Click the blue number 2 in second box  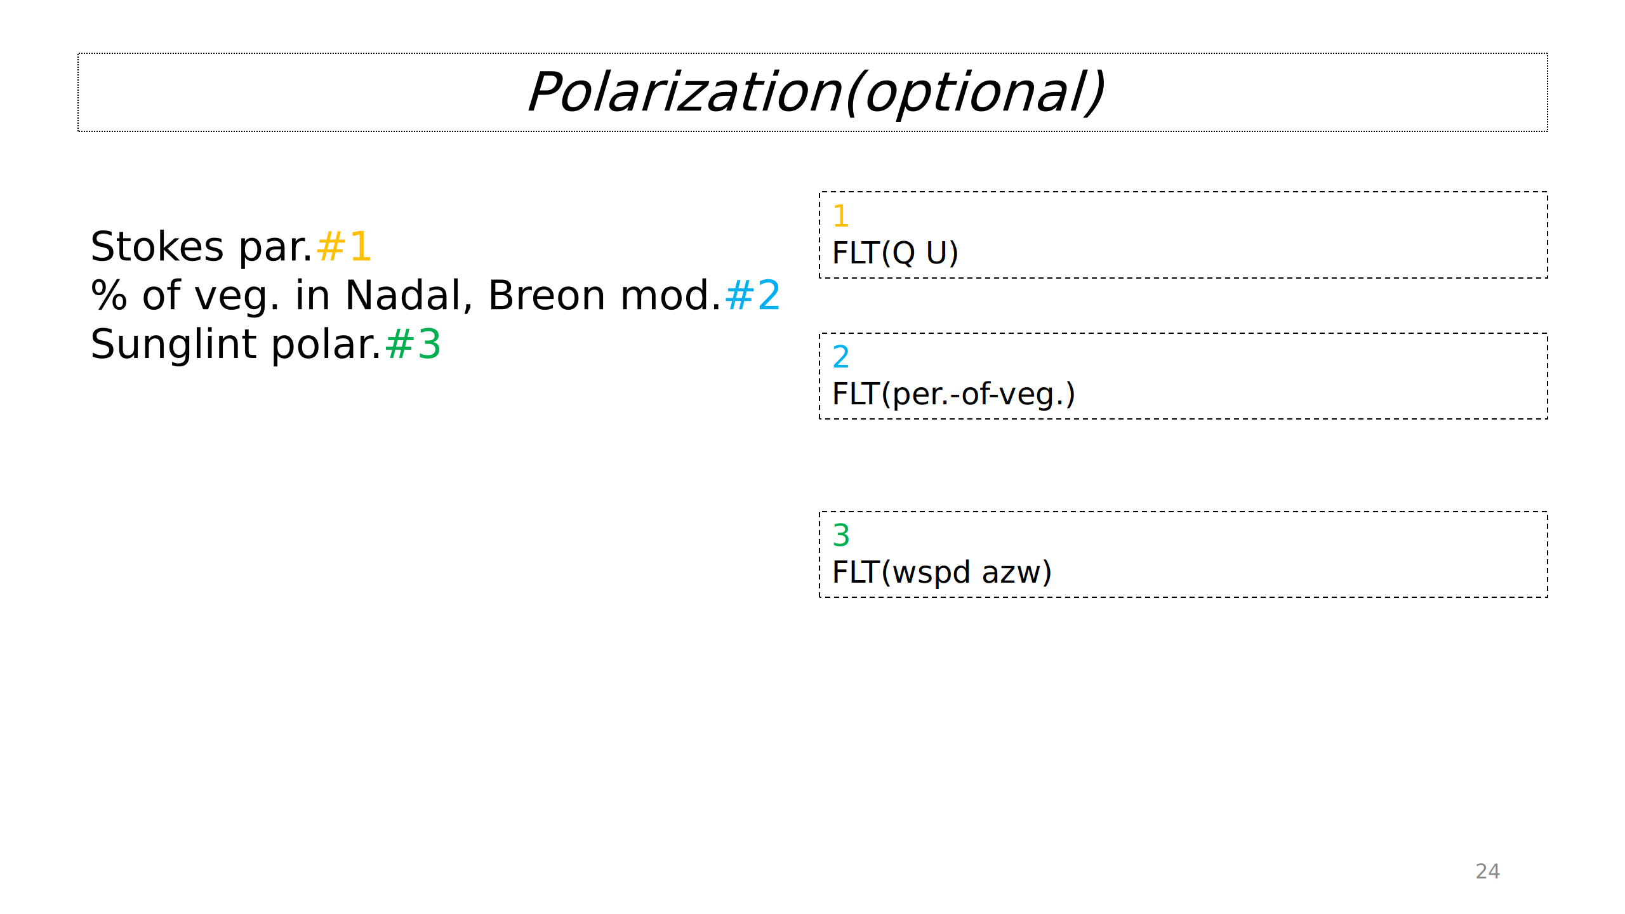(x=840, y=357)
